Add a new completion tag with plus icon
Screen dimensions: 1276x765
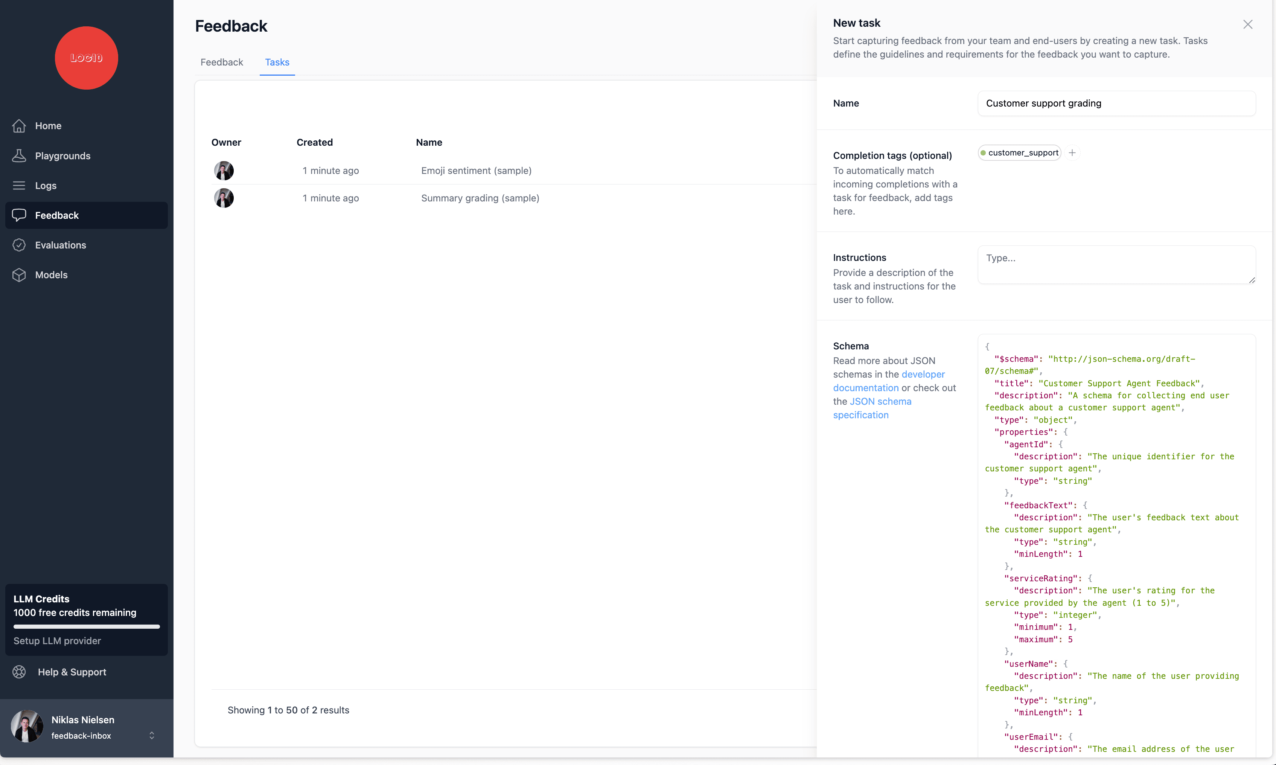coord(1072,152)
